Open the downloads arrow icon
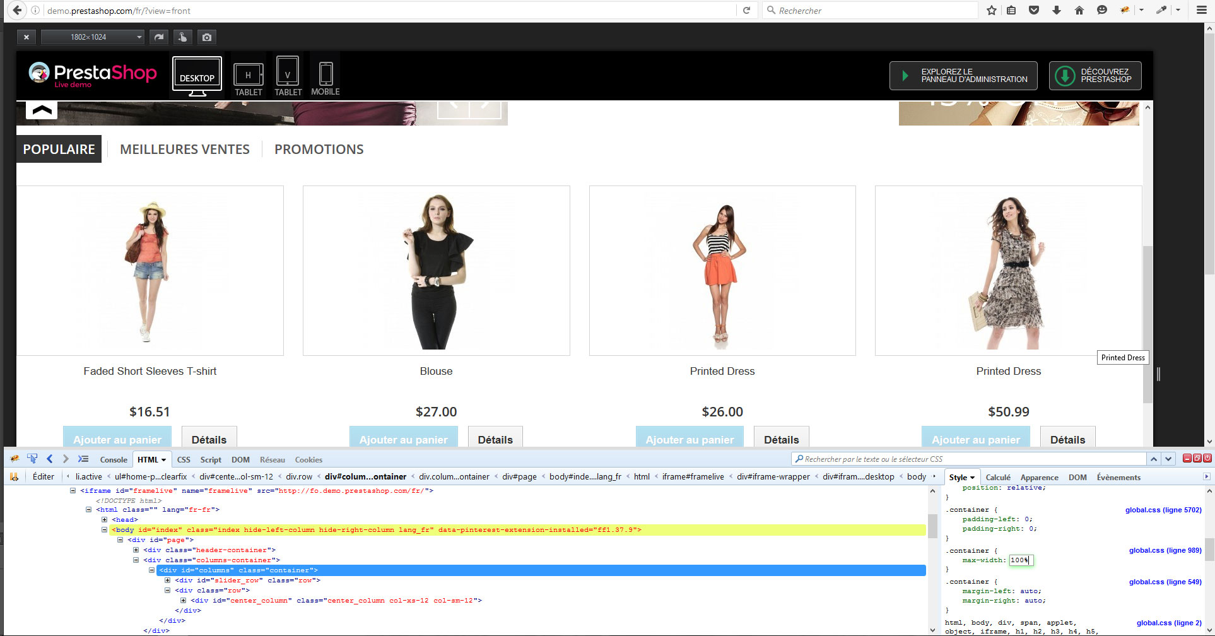This screenshot has height=636, width=1215. click(x=1056, y=10)
